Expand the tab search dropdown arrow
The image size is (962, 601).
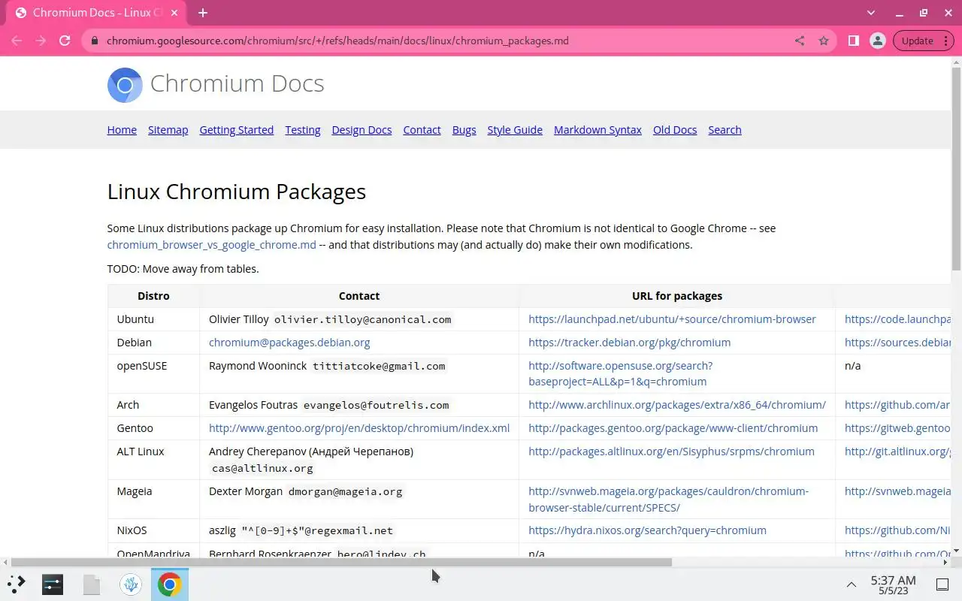pos(871,13)
